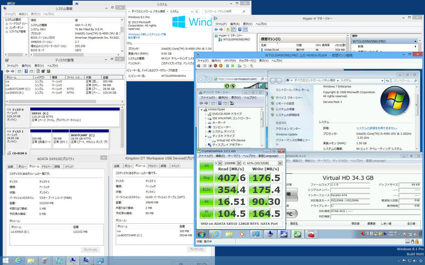The height and width of the screenshot is (265, 425).
Task: Click Back arrow in Disk Management toolbar
Action: [x=7, y=71]
